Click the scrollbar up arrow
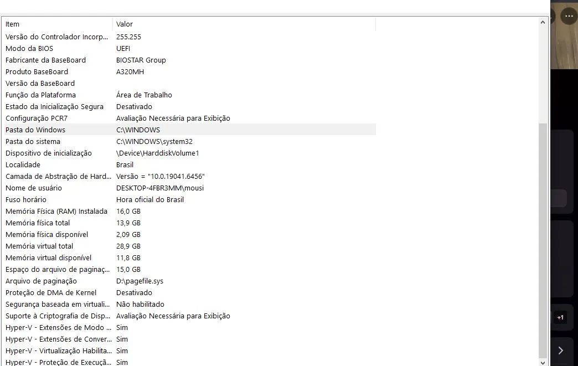578x366 pixels. [x=543, y=23]
